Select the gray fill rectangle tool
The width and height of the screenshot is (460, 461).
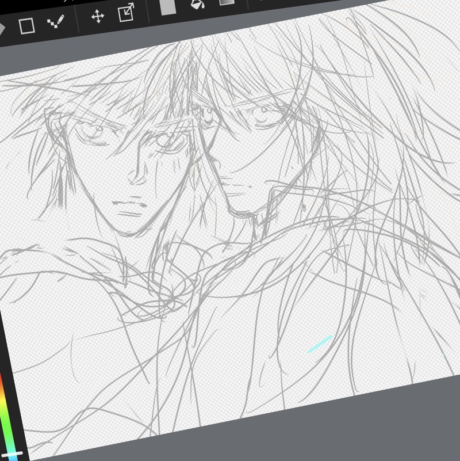(168, 6)
